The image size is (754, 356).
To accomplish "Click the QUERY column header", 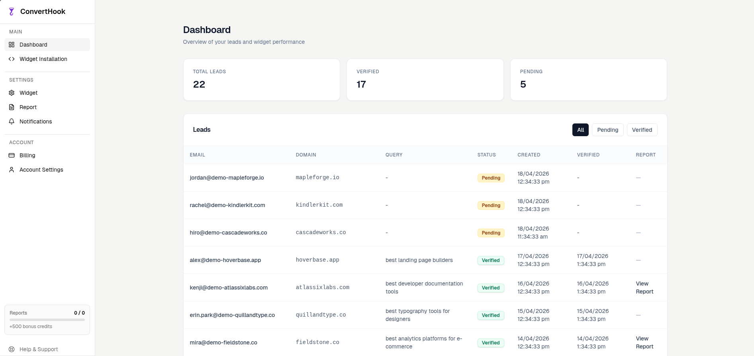I will [394, 155].
